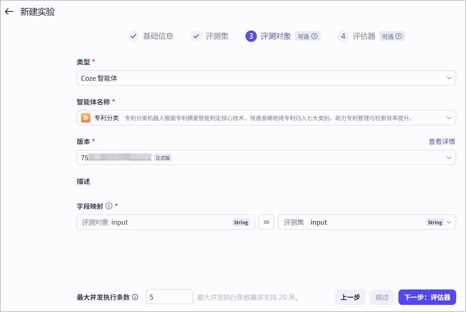This screenshot has height=312, width=466.
Task: Click the checkmark icon for 基础信息 step
Action: [x=134, y=36]
